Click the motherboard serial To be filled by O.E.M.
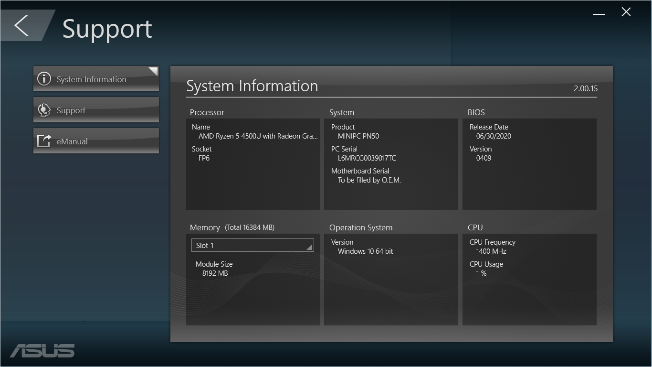This screenshot has width=652, height=367. click(x=369, y=180)
